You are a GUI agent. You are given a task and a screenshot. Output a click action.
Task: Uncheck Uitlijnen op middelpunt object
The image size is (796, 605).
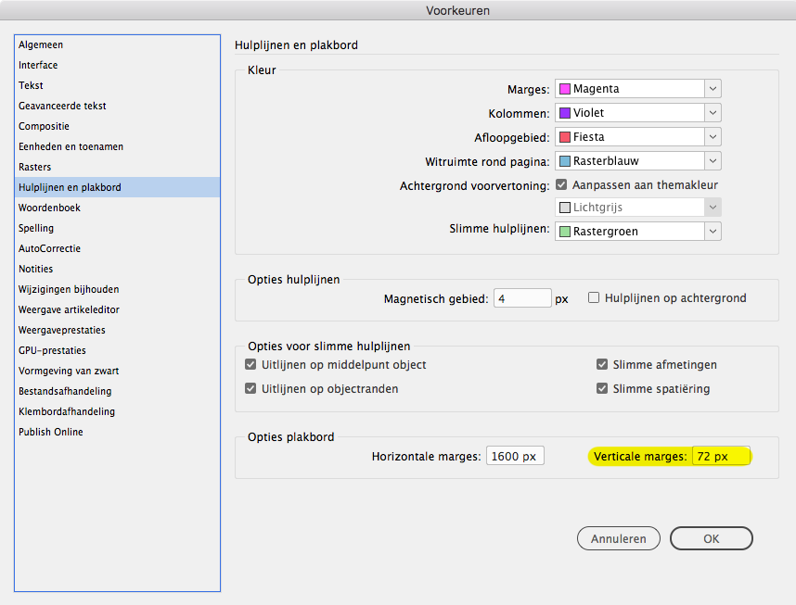point(250,365)
